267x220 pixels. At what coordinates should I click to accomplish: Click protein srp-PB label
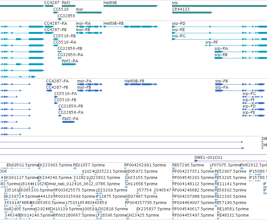click(222, 81)
